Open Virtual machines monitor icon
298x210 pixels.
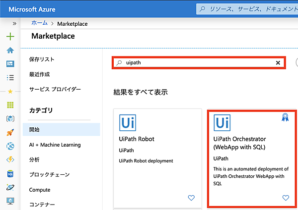tap(10, 201)
